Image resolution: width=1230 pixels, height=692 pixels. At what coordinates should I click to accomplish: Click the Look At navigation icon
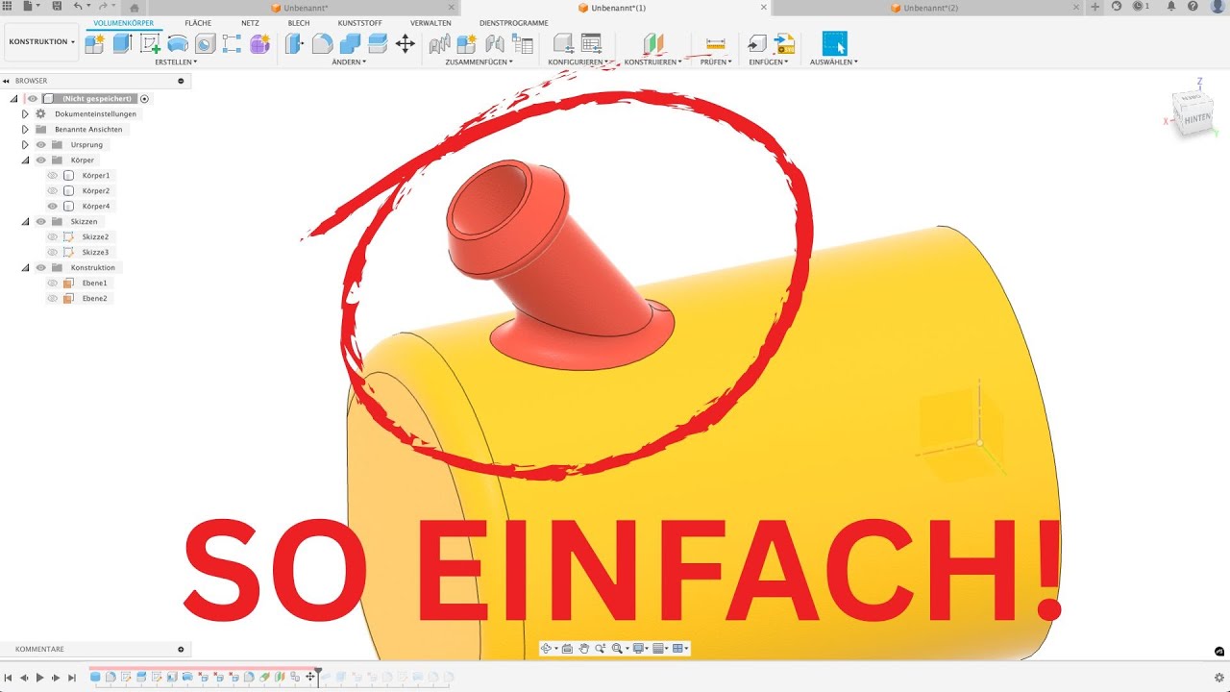pyautogui.click(x=567, y=649)
